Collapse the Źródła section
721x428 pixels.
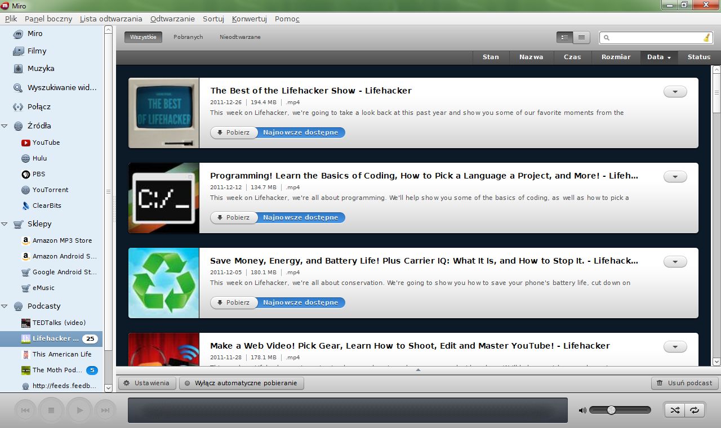point(5,126)
